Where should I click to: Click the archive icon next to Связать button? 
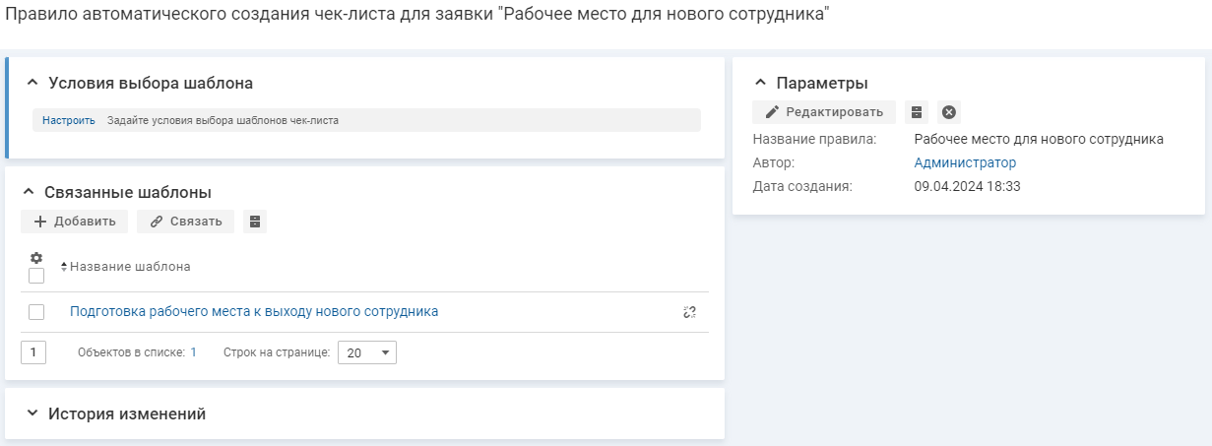click(x=255, y=222)
